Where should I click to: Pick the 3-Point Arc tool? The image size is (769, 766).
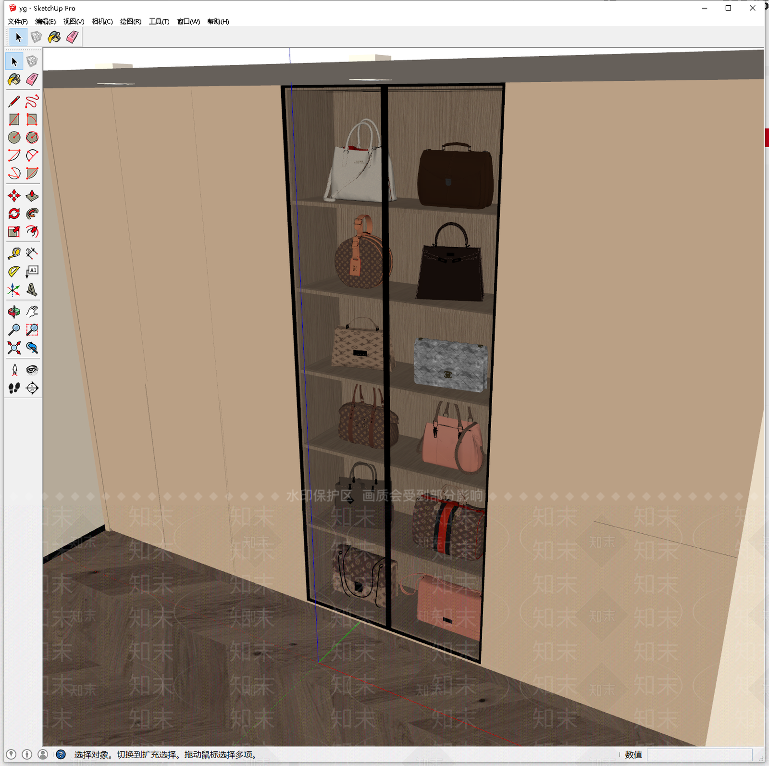point(14,173)
